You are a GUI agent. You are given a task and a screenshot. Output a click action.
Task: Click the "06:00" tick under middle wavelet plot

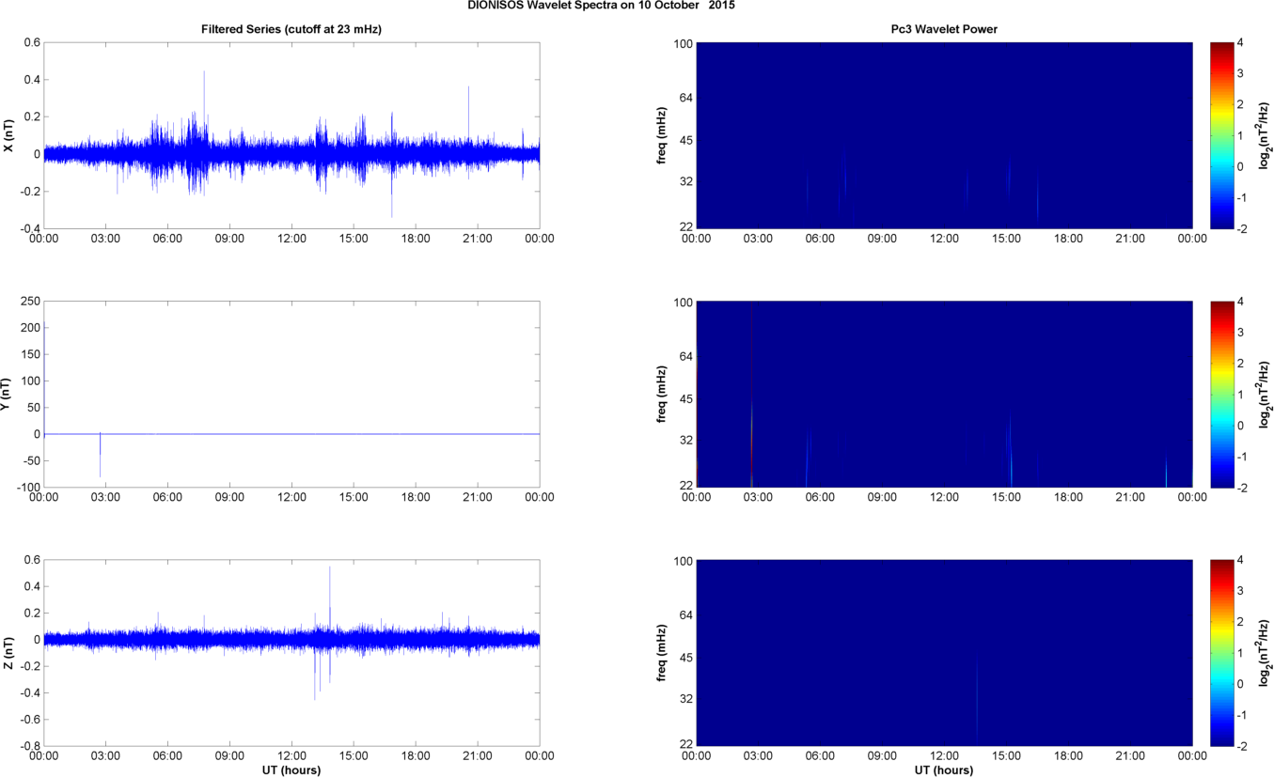(820, 498)
